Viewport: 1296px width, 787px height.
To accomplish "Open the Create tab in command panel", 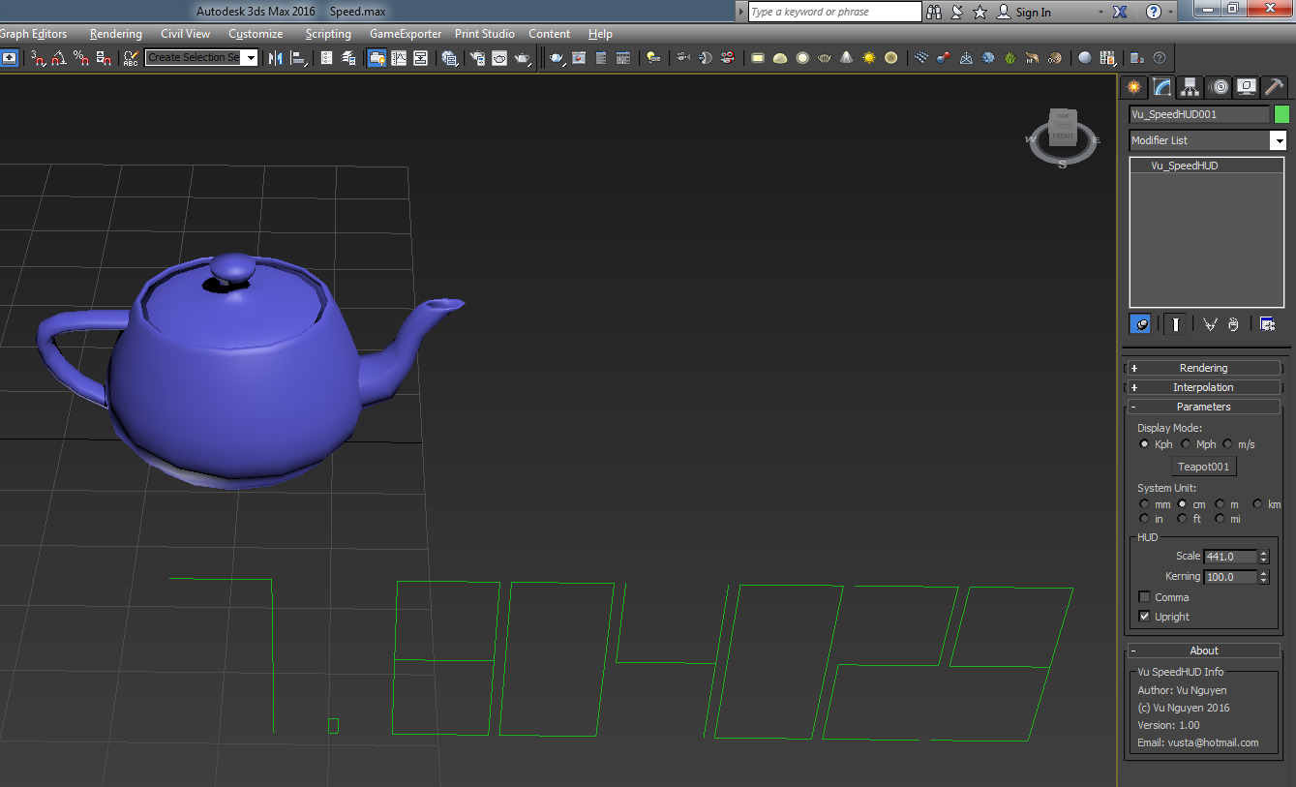I will [x=1133, y=87].
